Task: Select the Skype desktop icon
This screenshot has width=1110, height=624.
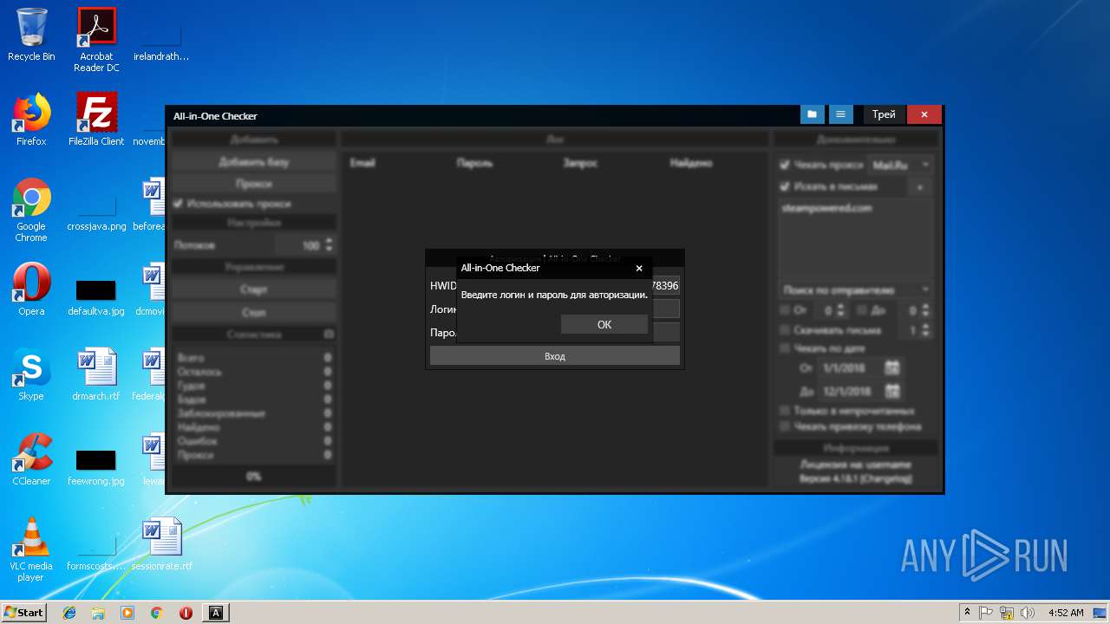Action: (x=31, y=374)
